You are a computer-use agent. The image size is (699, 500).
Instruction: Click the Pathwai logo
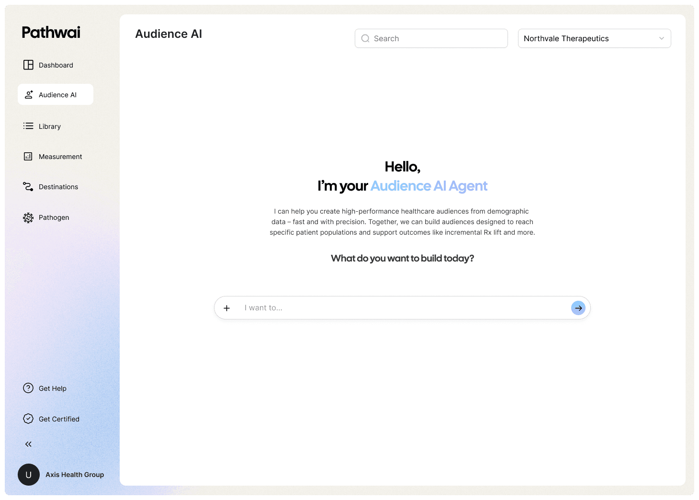pyautogui.click(x=51, y=33)
